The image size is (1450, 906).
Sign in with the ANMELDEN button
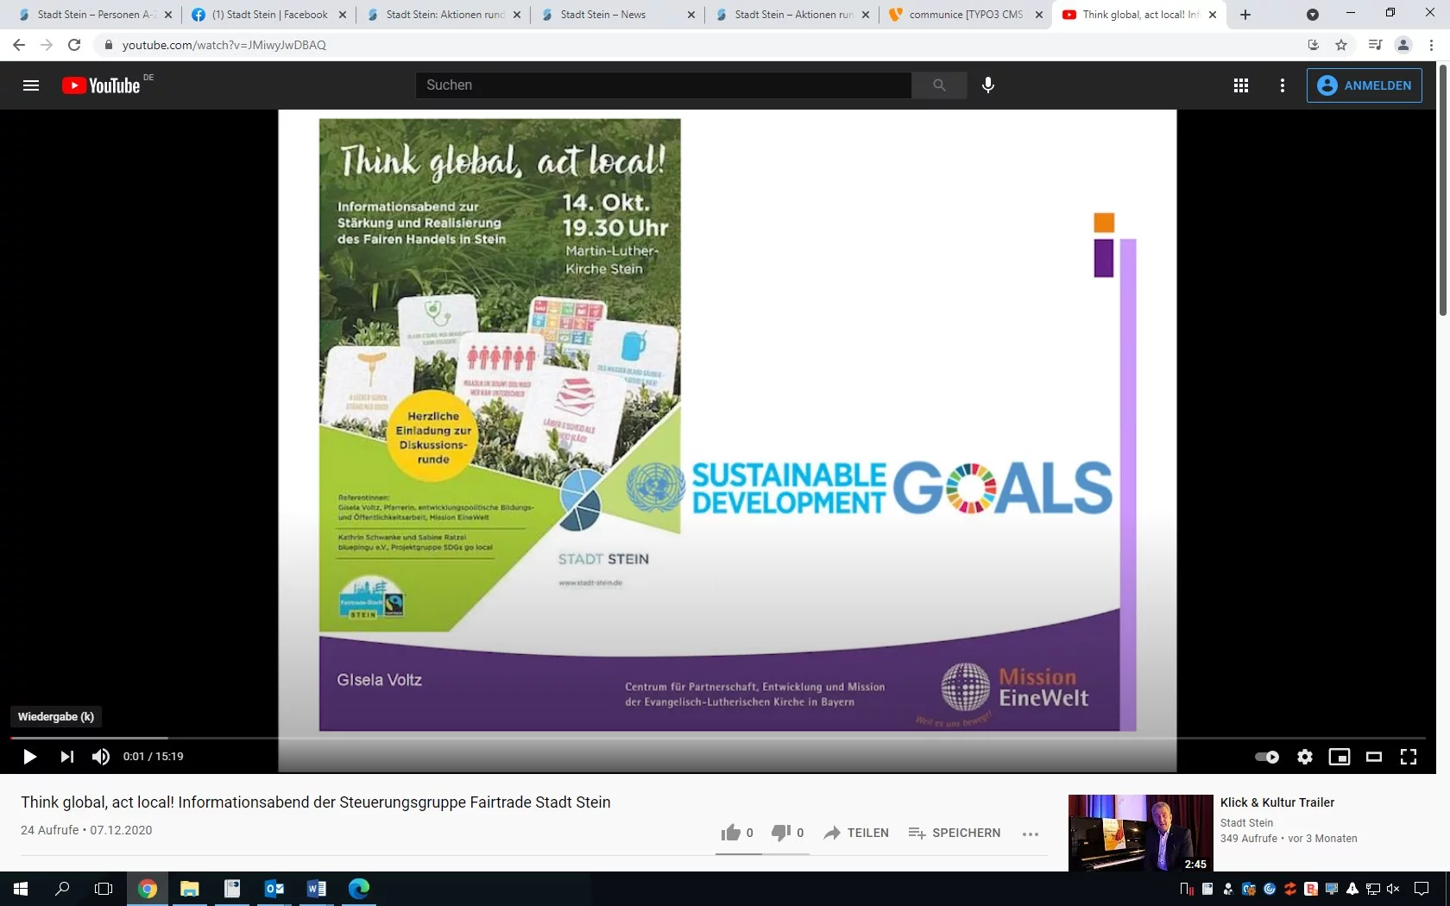[1365, 85]
